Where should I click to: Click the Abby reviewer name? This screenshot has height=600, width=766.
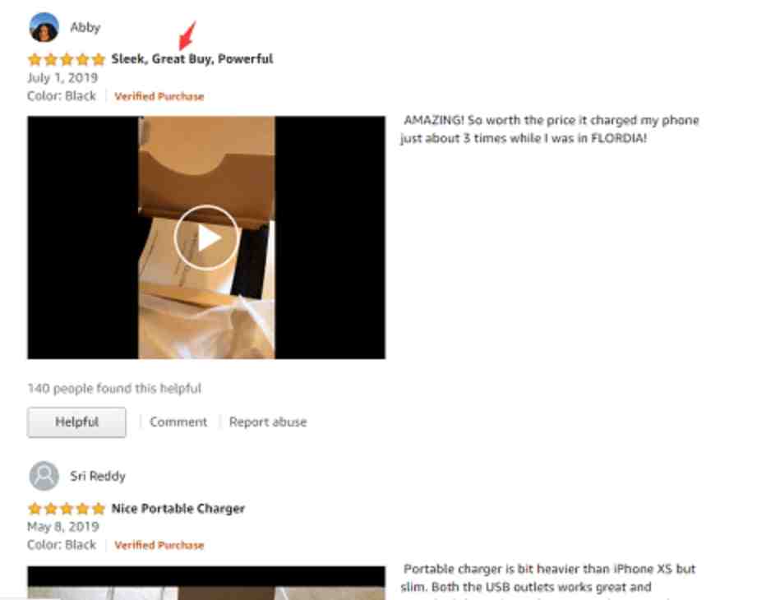(85, 27)
